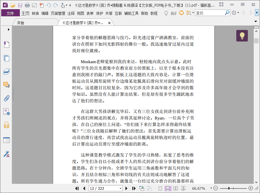Zoom in with the plus button

pyautogui.click(x=251, y=188)
